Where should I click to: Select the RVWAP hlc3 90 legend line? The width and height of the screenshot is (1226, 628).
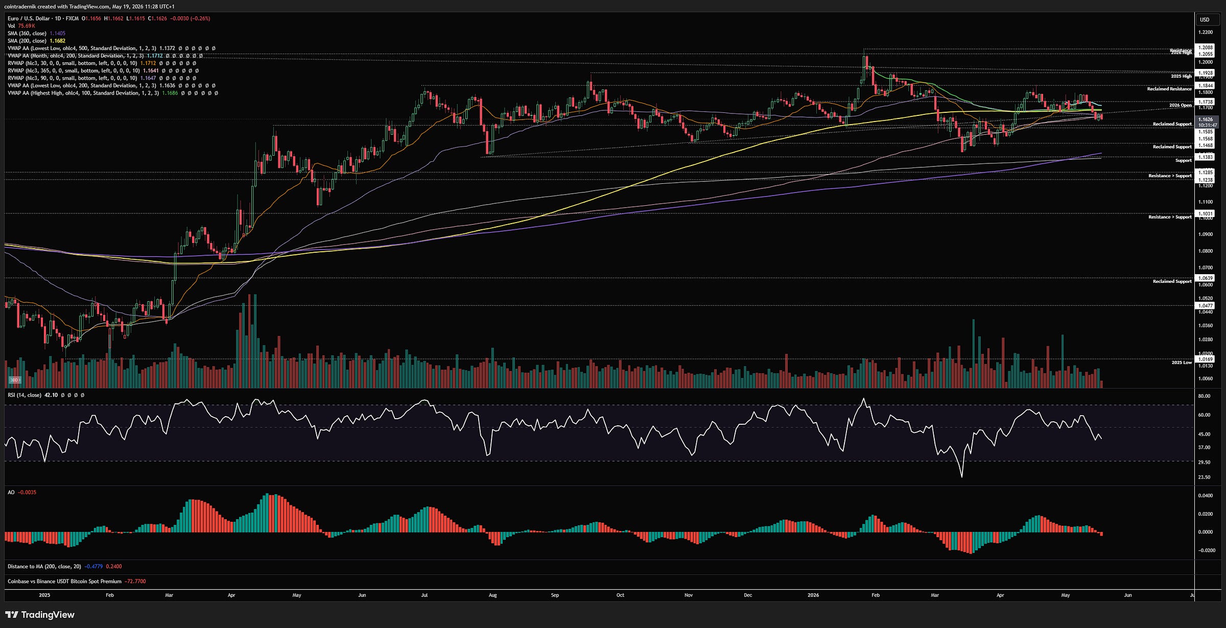point(102,78)
